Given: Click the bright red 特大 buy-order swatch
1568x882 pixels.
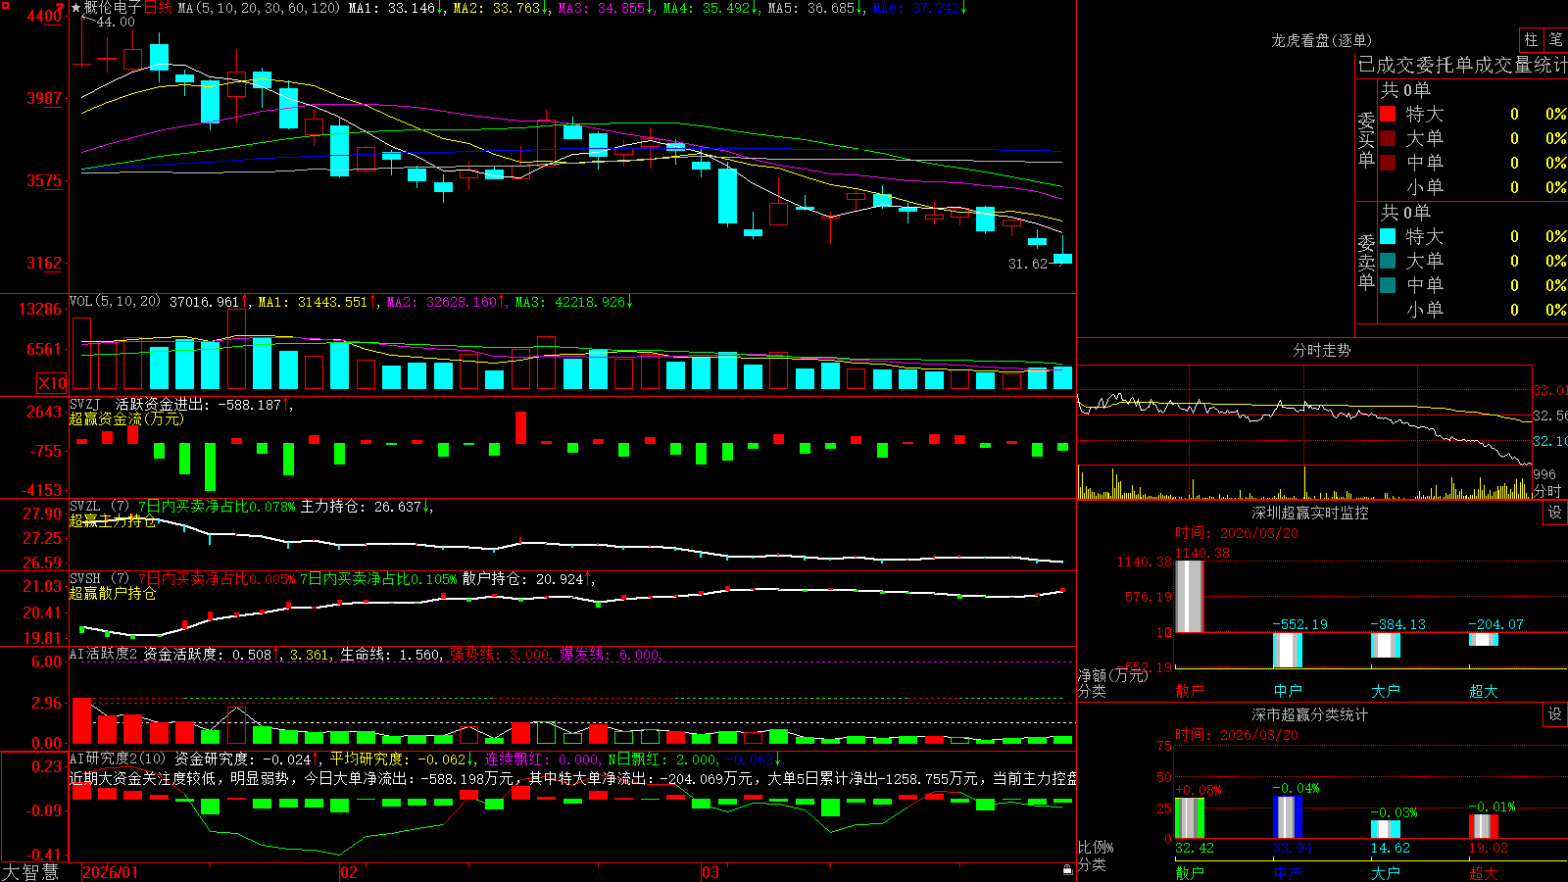Looking at the screenshot, I should click(x=1388, y=114).
